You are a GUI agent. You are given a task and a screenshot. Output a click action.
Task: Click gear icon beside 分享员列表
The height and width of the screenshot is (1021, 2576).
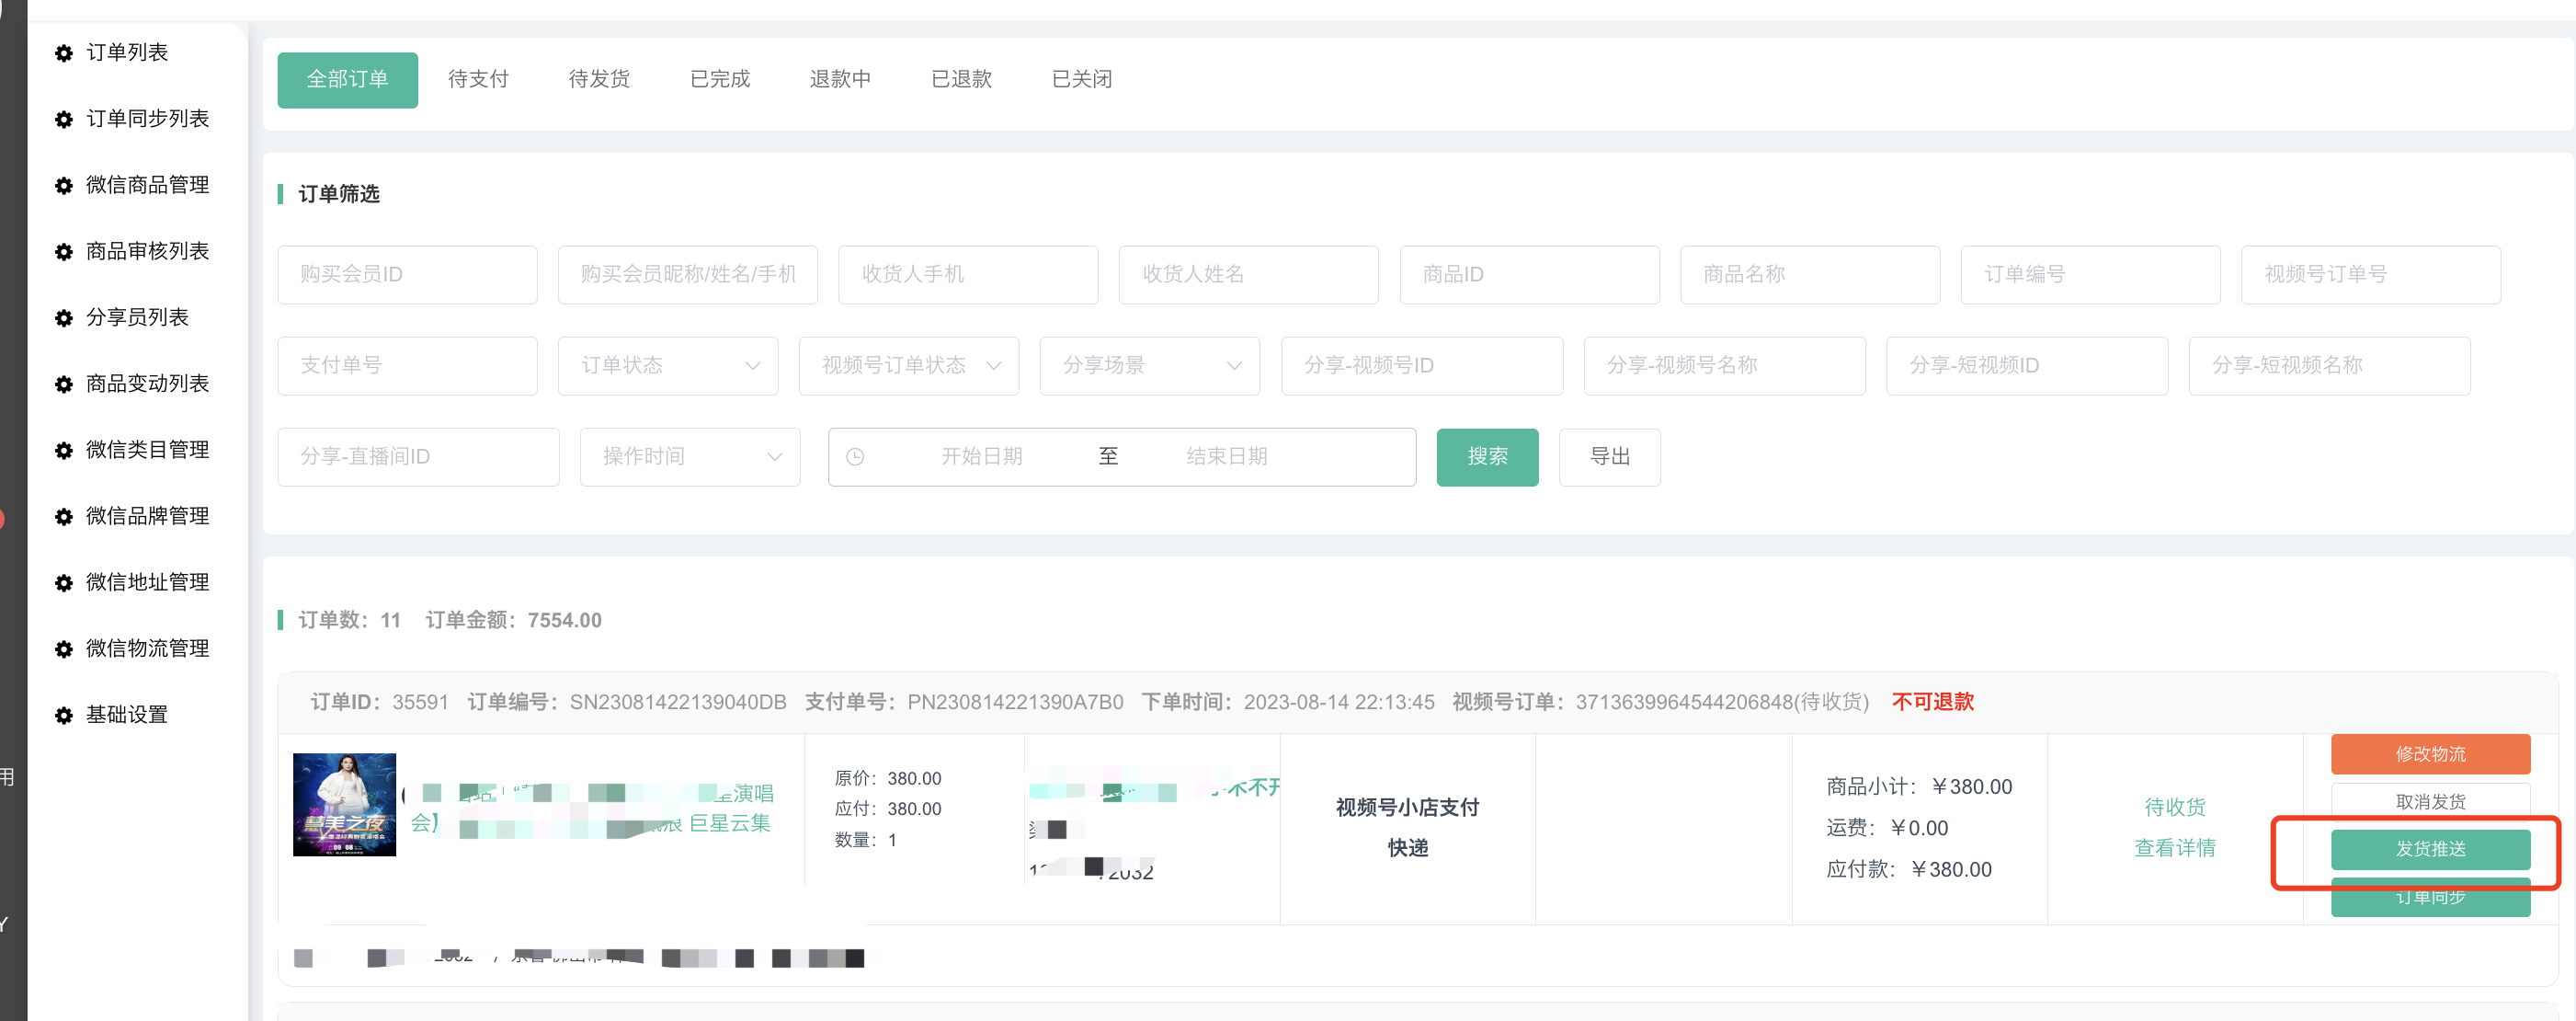pos(64,318)
